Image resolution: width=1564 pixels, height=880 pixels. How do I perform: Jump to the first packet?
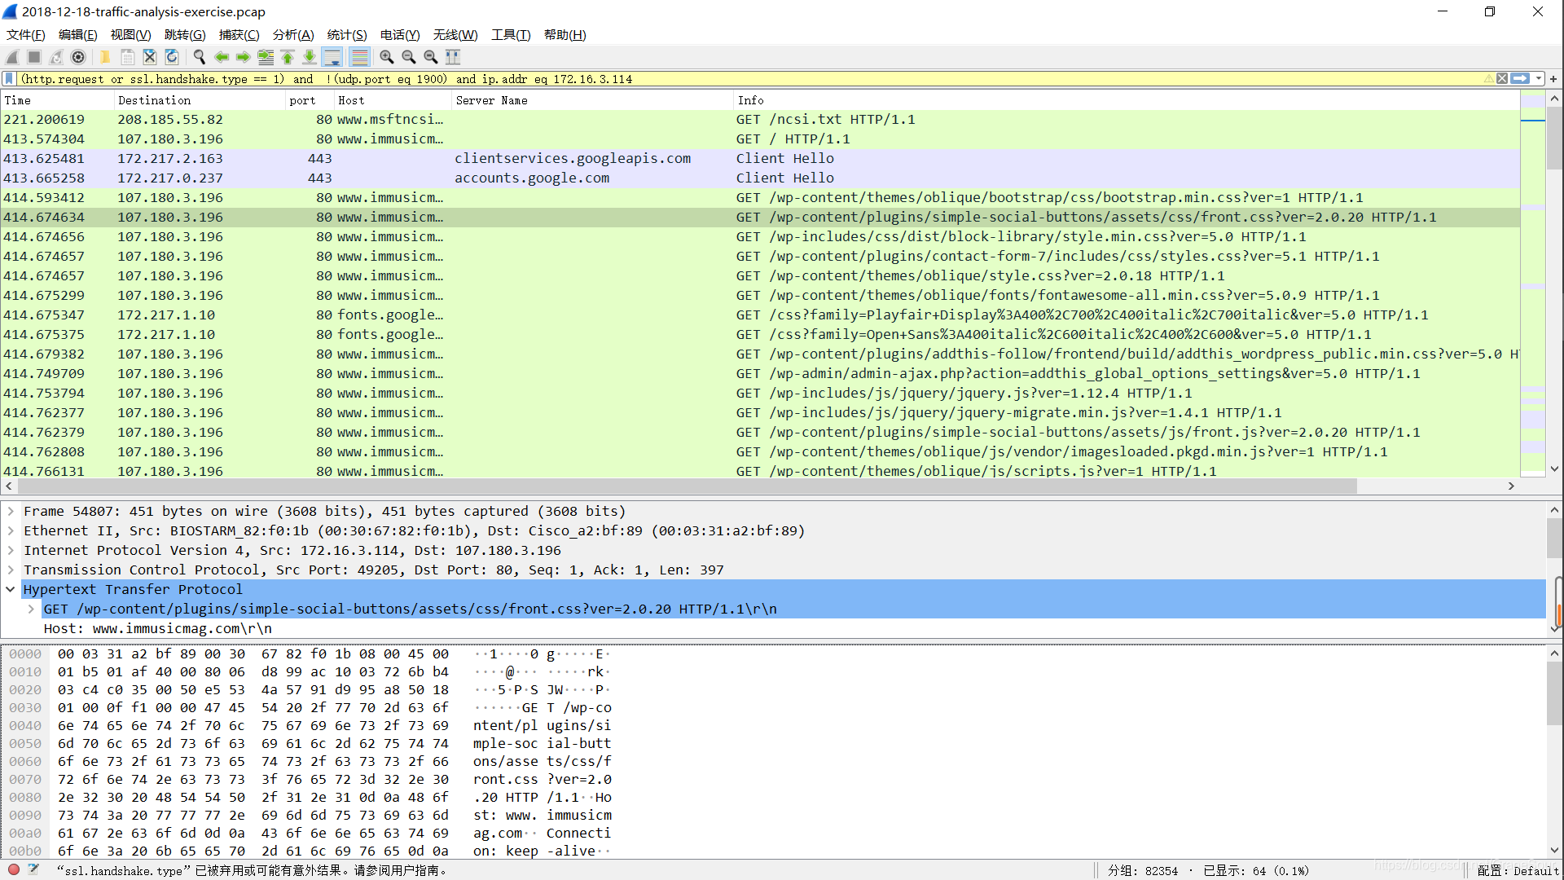[288, 57]
